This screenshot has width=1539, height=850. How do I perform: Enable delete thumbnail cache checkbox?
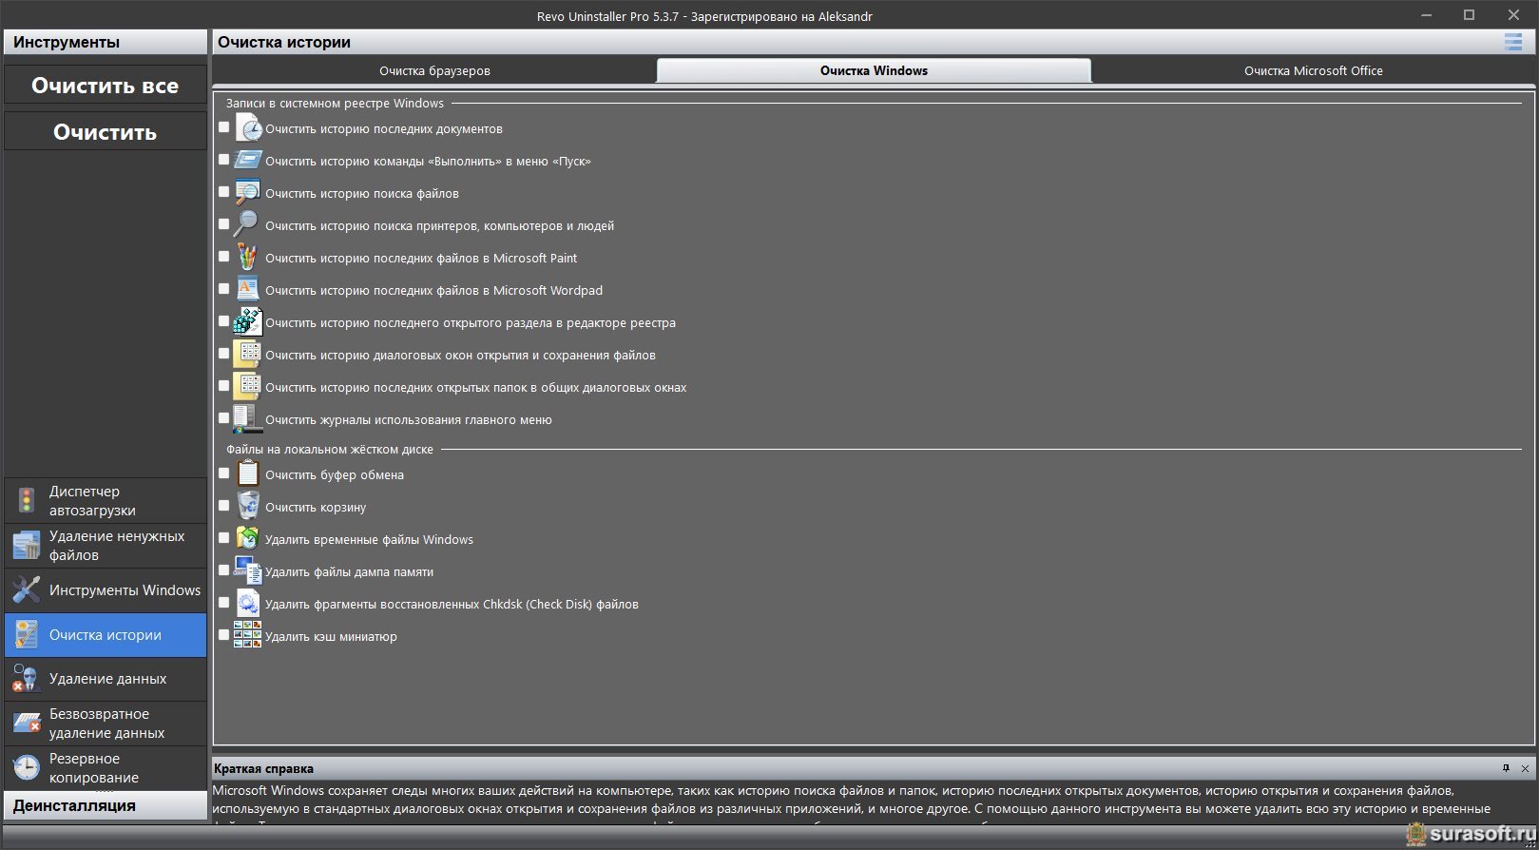pyautogui.click(x=224, y=634)
